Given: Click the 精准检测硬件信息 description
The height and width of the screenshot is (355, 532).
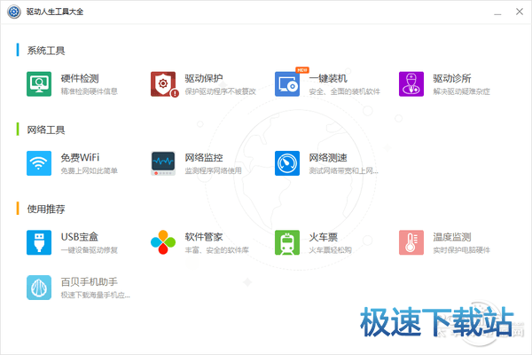Looking at the screenshot, I should coord(90,91).
